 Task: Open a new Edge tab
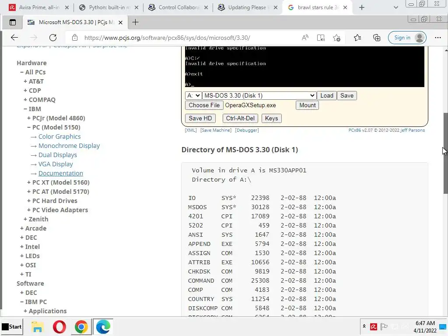coord(136,22)
